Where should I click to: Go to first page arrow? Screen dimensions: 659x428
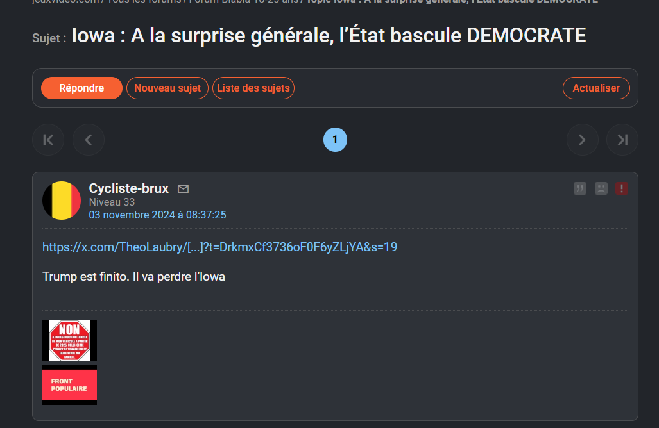pyautogui.click(x=48, y=140)
